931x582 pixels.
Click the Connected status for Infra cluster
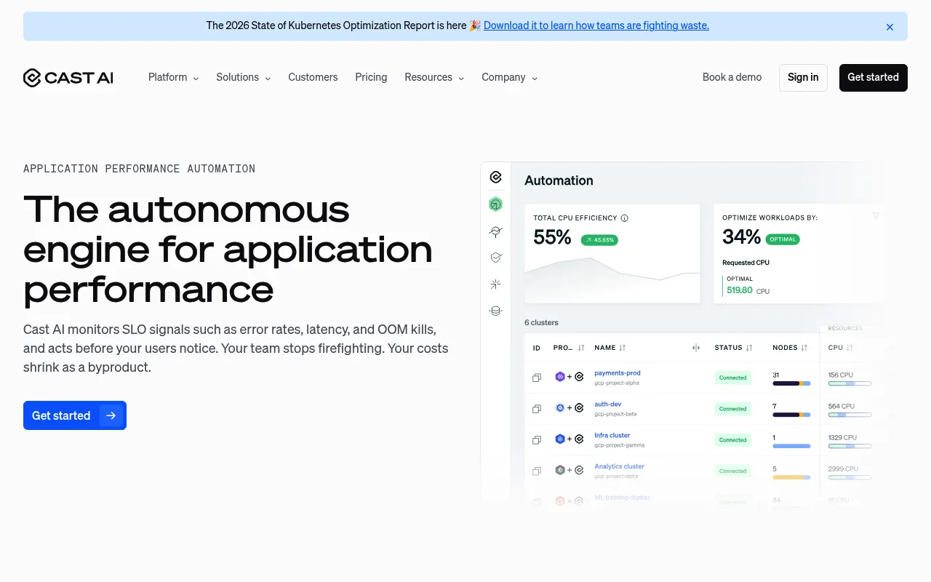(732, 440)
